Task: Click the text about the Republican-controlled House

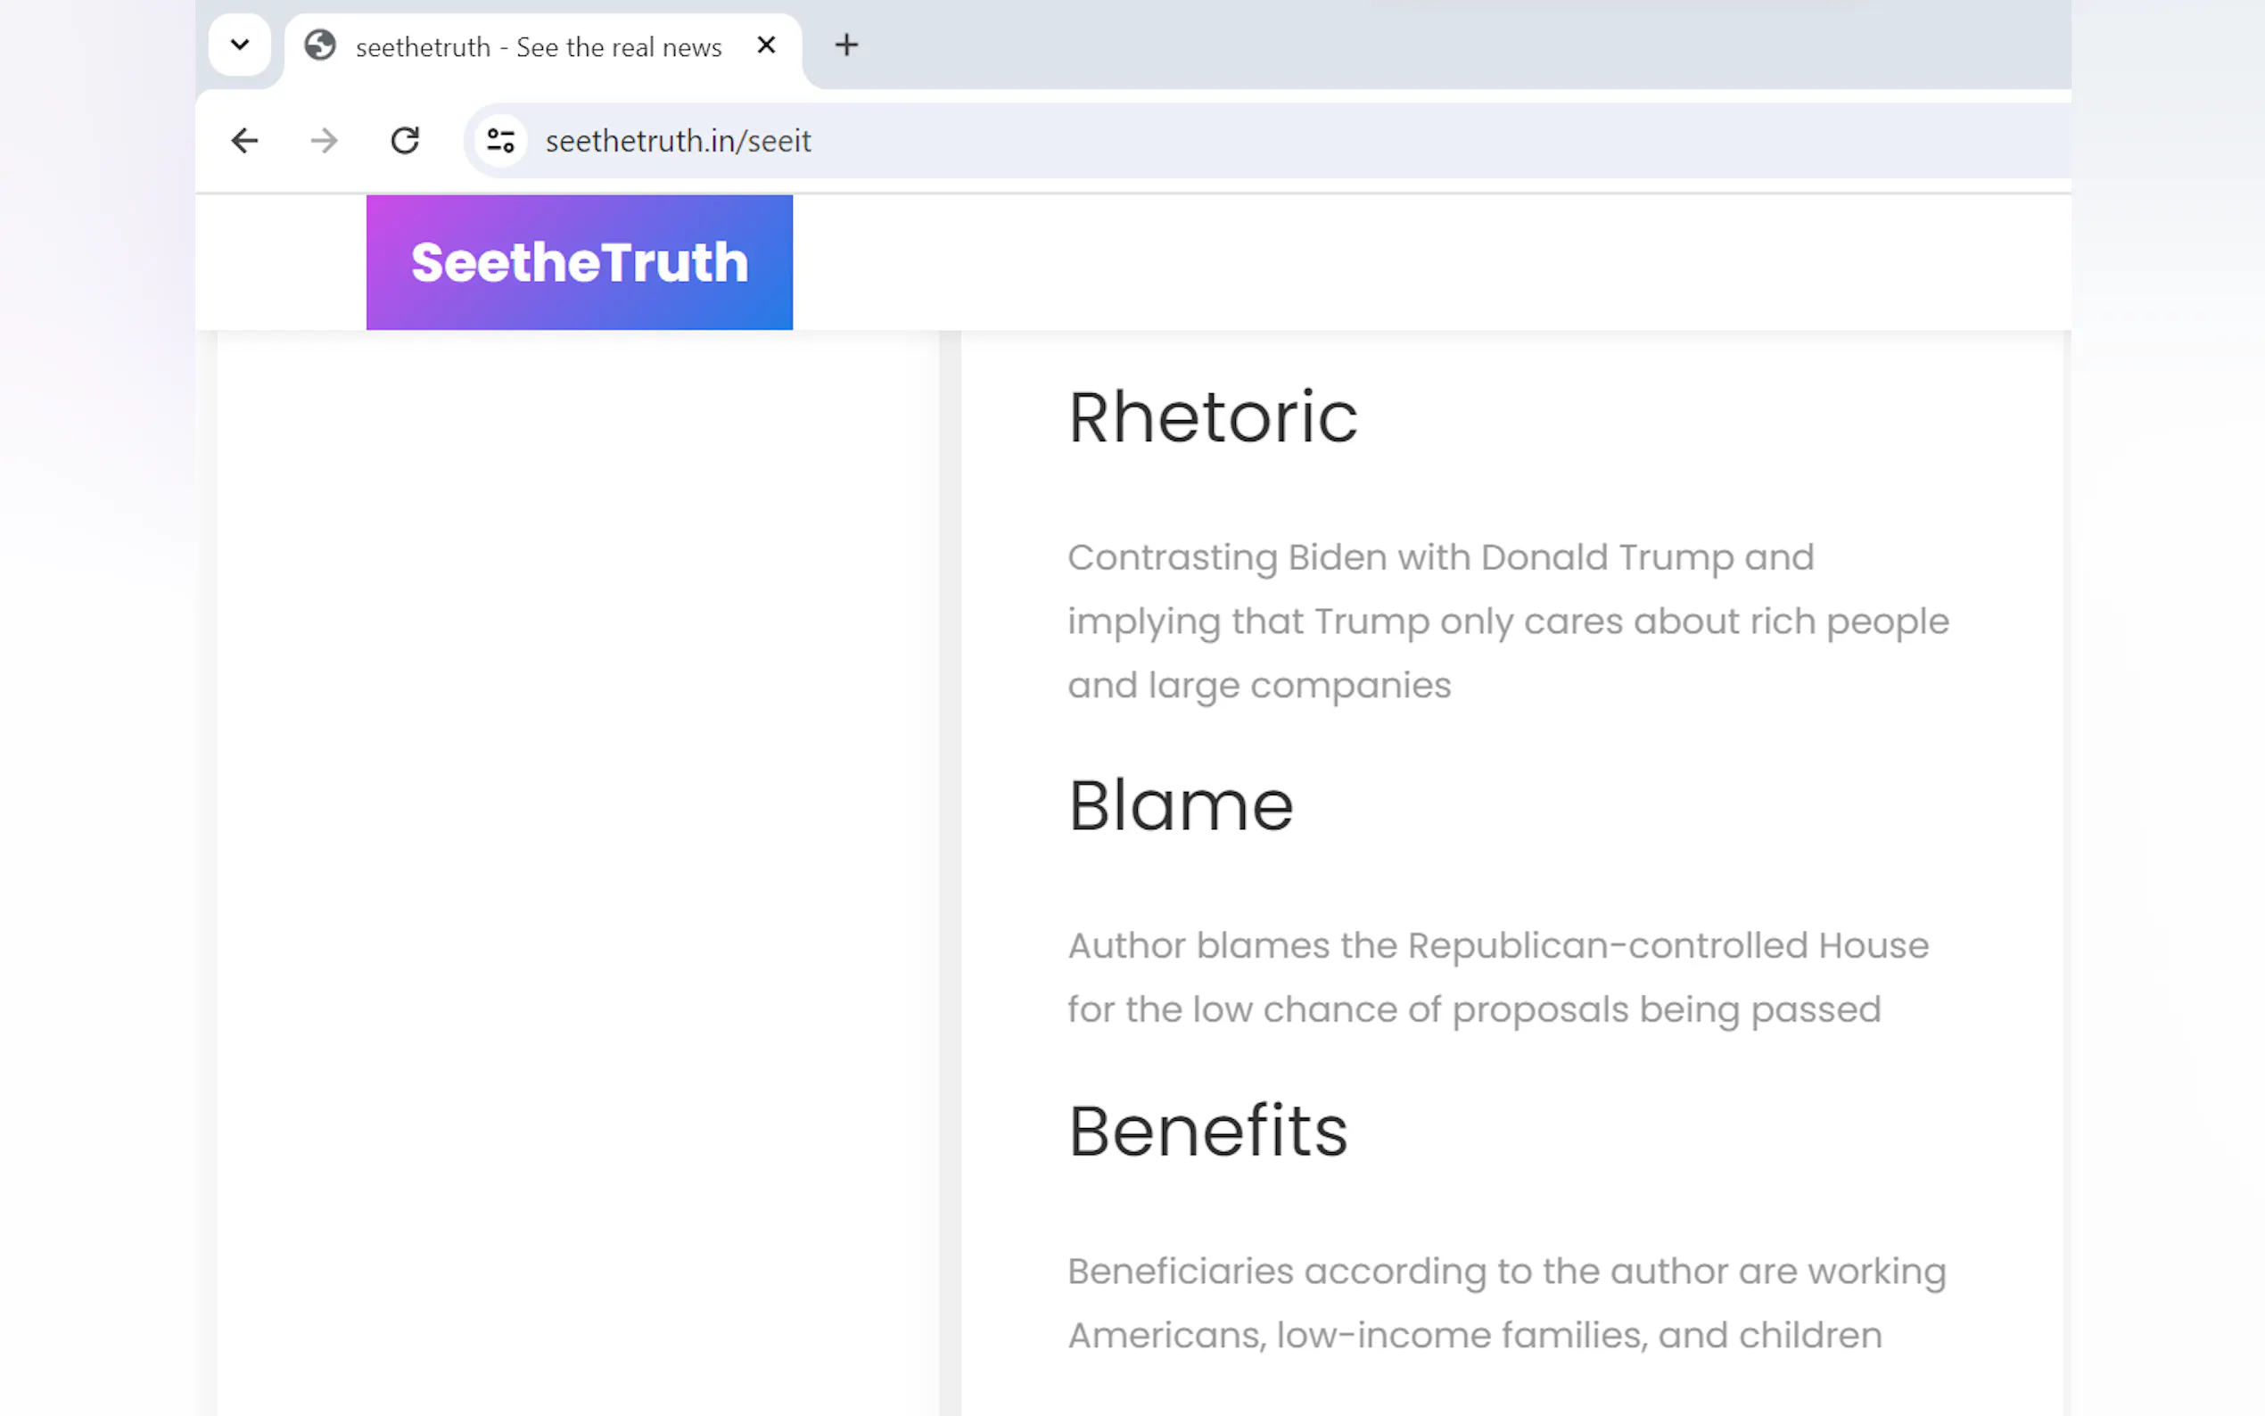Action: point(1497,976)
